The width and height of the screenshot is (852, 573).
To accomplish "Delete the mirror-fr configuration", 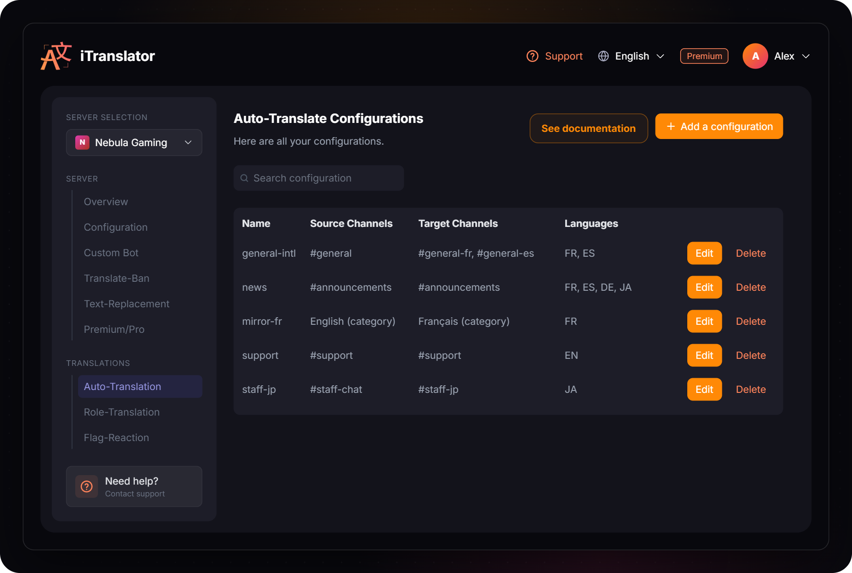I will 751,321.
